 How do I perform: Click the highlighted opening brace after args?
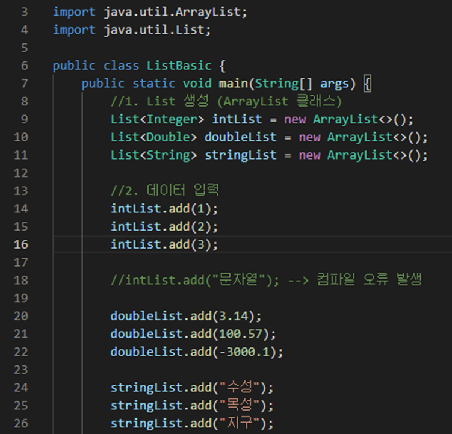coord(367,84)
